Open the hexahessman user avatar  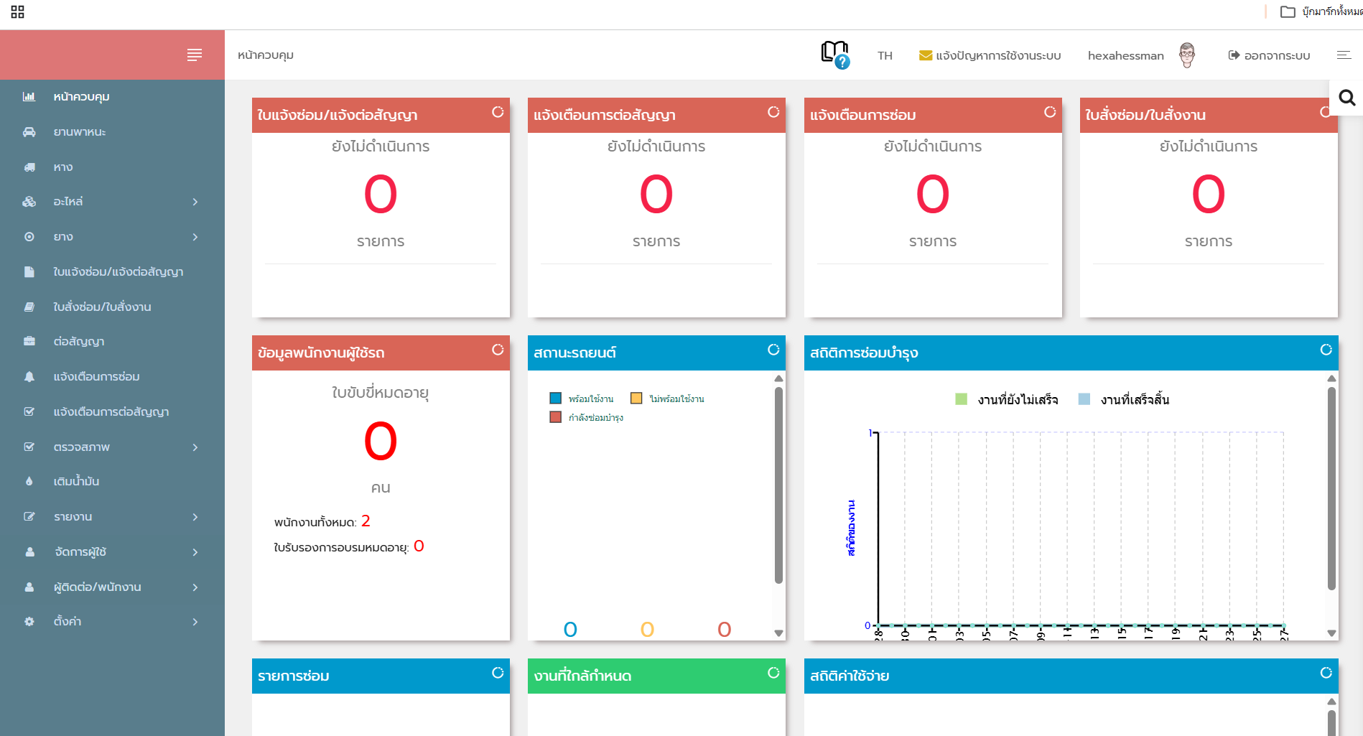point(1187,55)
